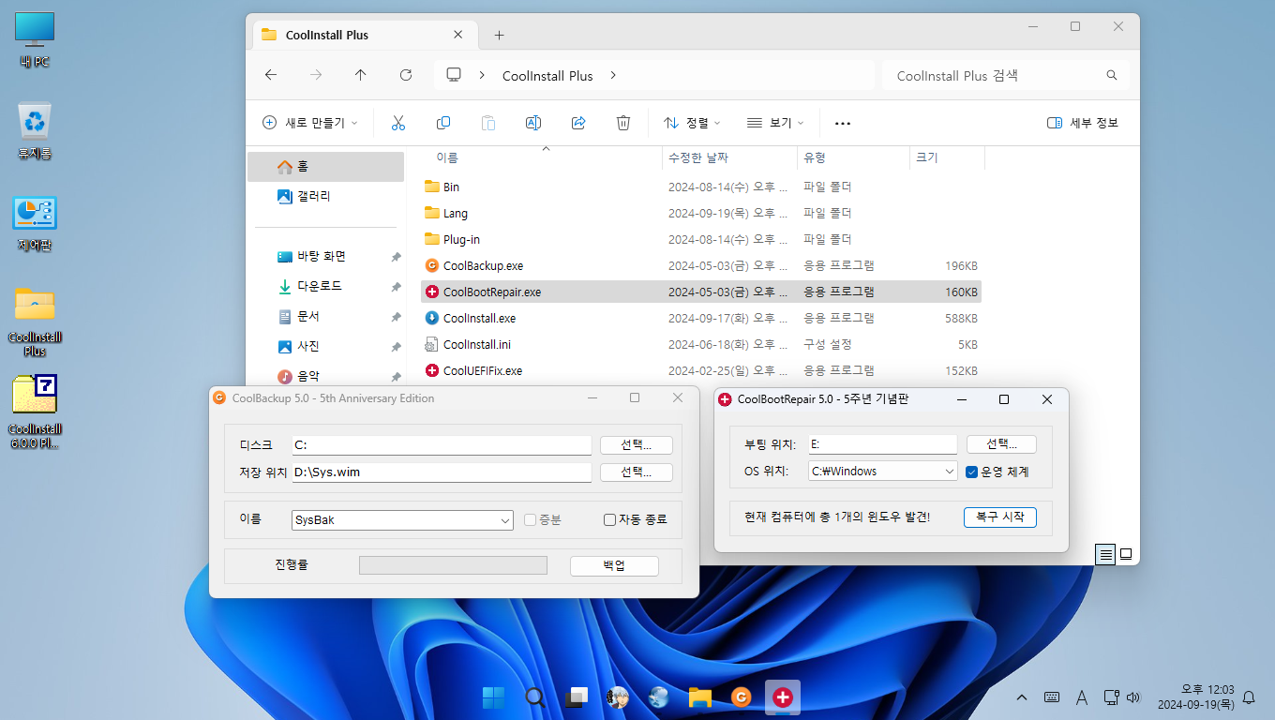Select the Plug-in folder row
Image resolution: width=1275 pixels, height=720 pixels.
point(701,239)
